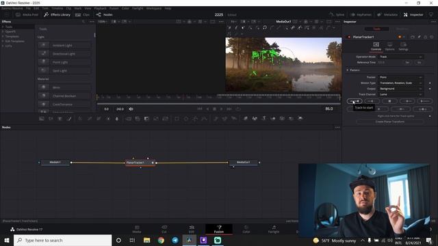438x246 pixels.
Task: Add a Text+ node from the toolbar
Action: pyautogui.click(x=60, y=118)
